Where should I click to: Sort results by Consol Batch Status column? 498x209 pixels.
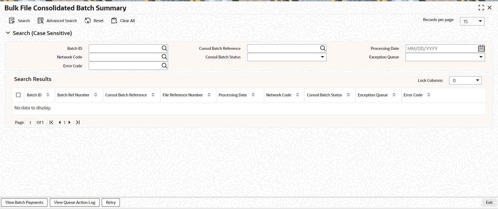(348, 95)
